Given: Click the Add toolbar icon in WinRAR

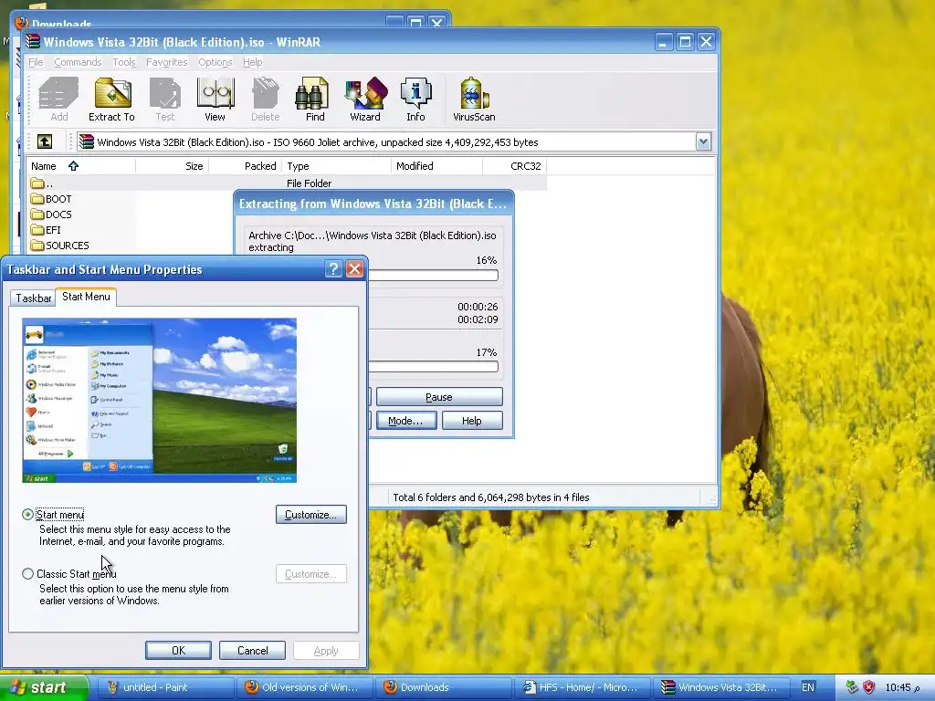Looking at the screenshot, I should coord(58,99).
